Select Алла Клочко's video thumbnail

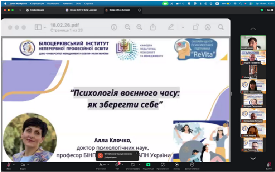pos(253,43)
